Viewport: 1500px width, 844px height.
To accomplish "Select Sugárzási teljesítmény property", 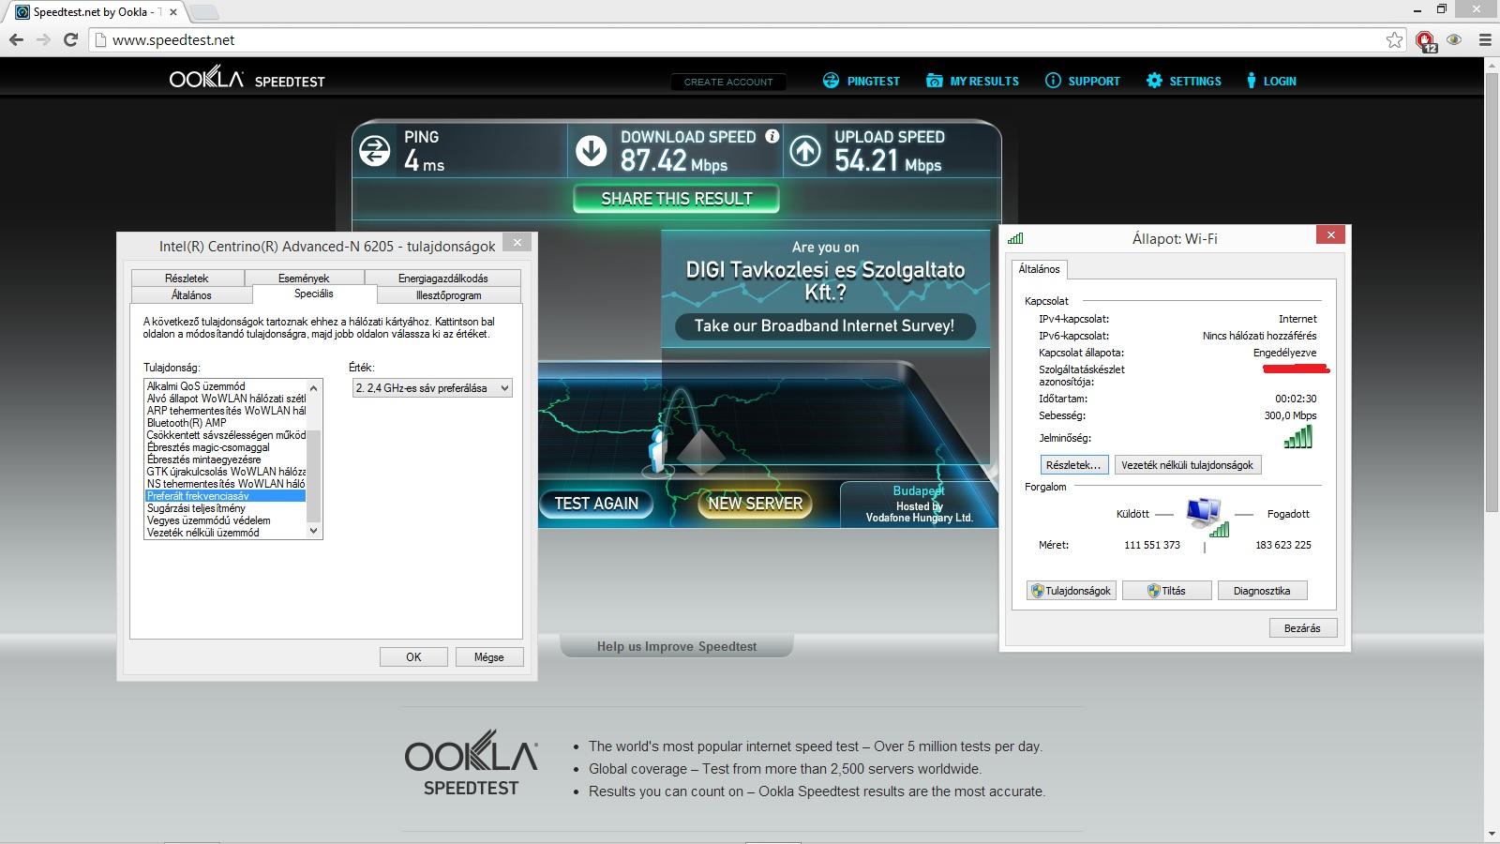I will (x=226, y=508).
